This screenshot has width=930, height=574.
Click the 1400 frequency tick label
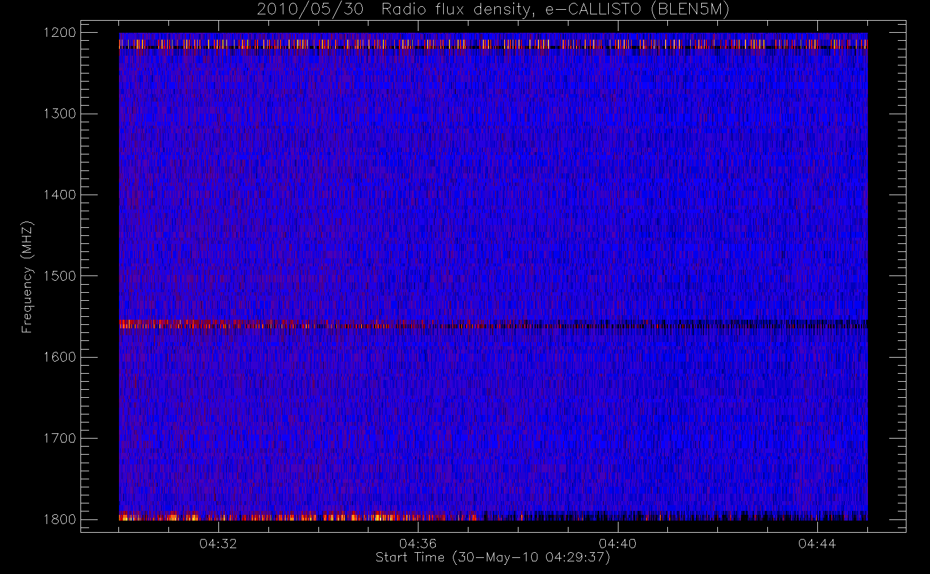60,195
